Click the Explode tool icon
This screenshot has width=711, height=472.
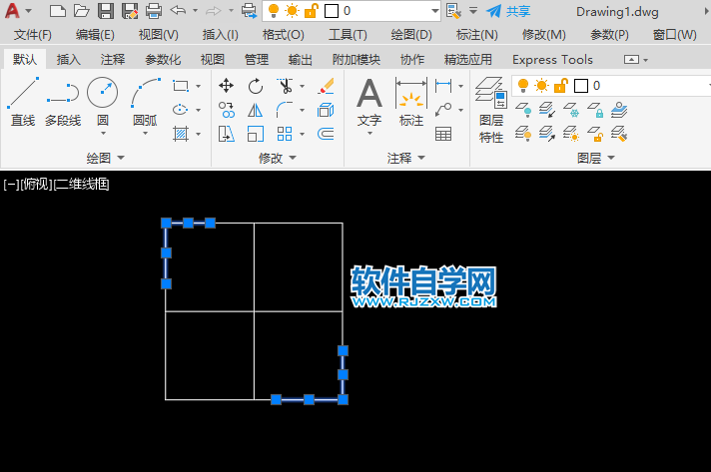click(x=326, y=110)
